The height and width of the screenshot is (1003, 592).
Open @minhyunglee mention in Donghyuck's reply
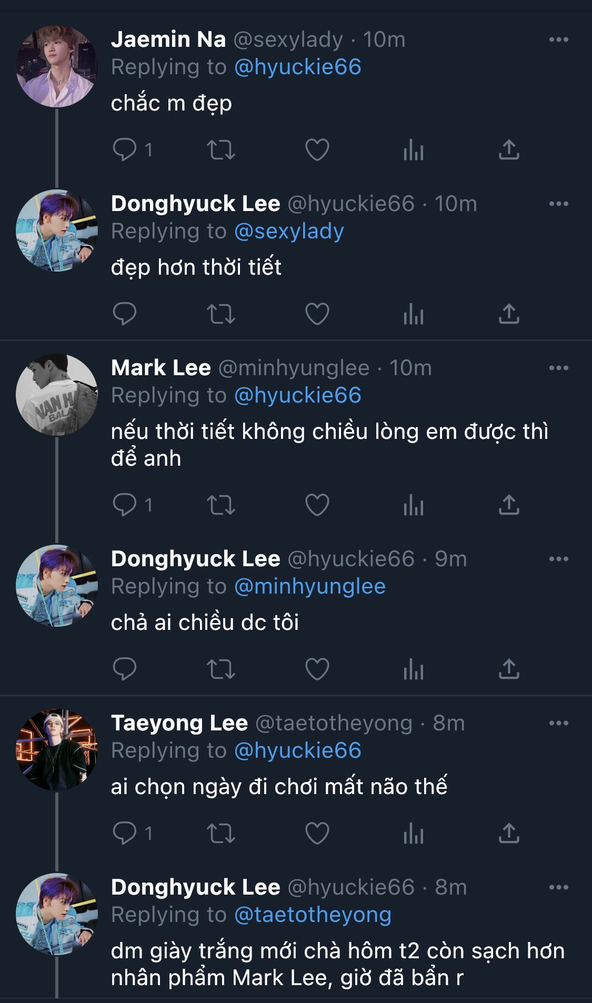(309, 586)
